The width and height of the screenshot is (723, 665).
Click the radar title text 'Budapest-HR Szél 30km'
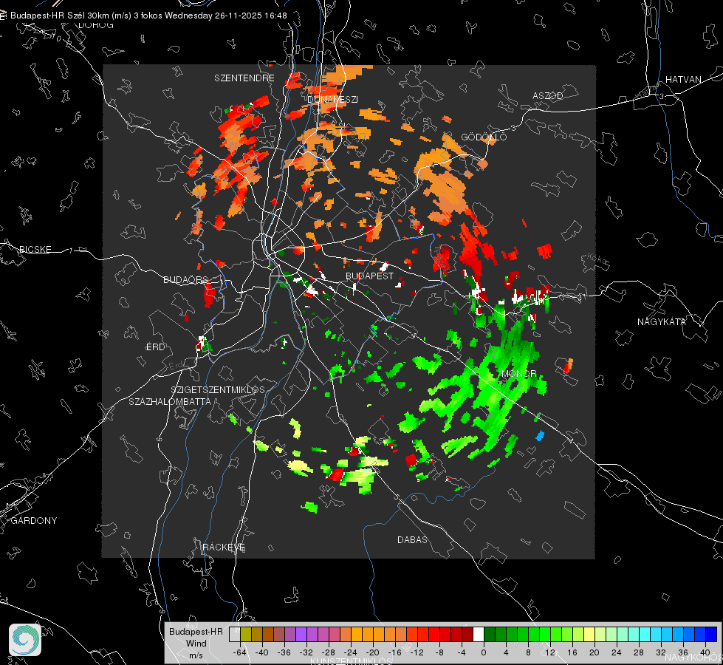click(x=60, y=16)
